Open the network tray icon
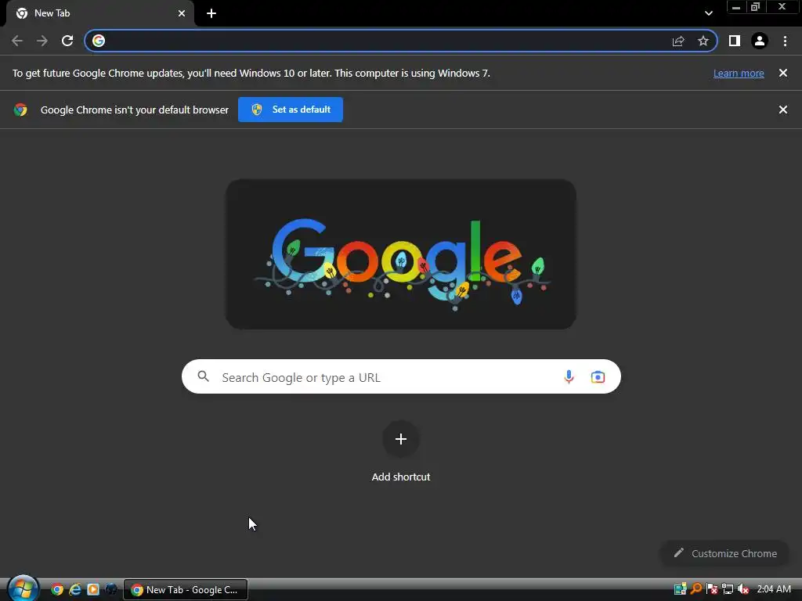This screenshot has height=601, width=802. coord(728,589)
